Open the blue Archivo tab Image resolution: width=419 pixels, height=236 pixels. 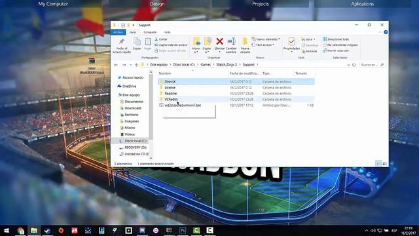(x=118, y=32)
